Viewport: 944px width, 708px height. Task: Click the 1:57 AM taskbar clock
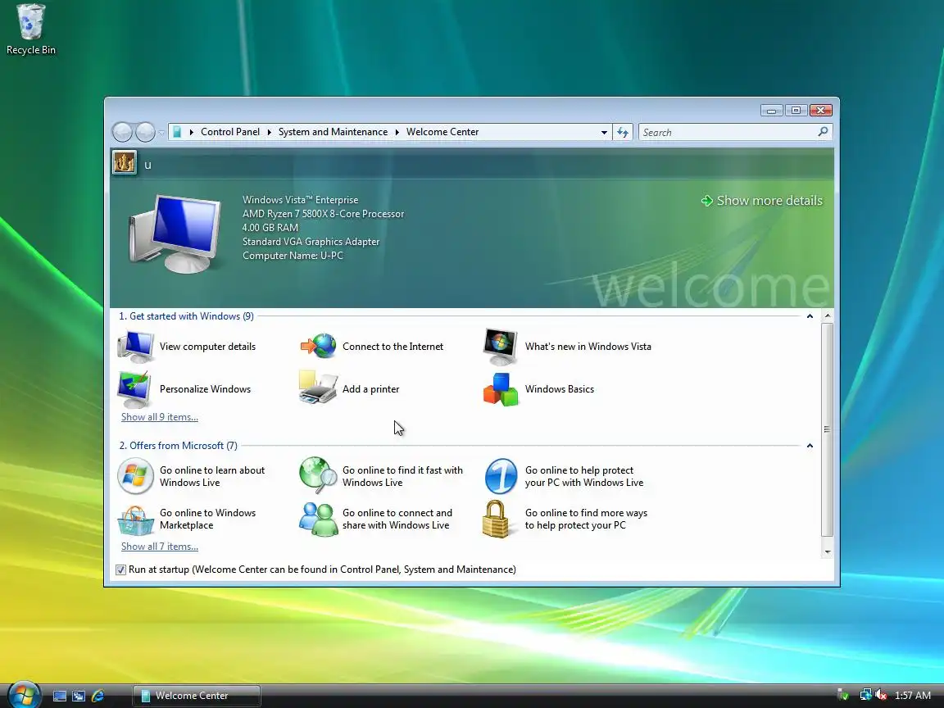[x=913, y=696]
